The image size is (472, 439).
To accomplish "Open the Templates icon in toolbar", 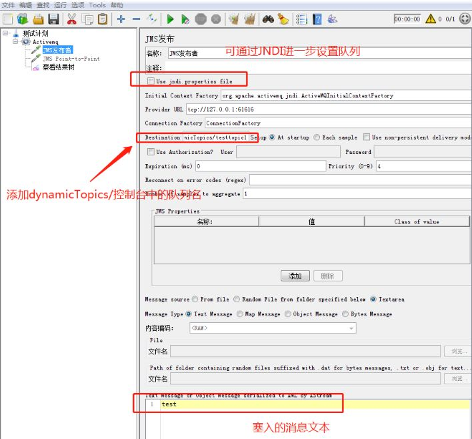I will [23, 19].
